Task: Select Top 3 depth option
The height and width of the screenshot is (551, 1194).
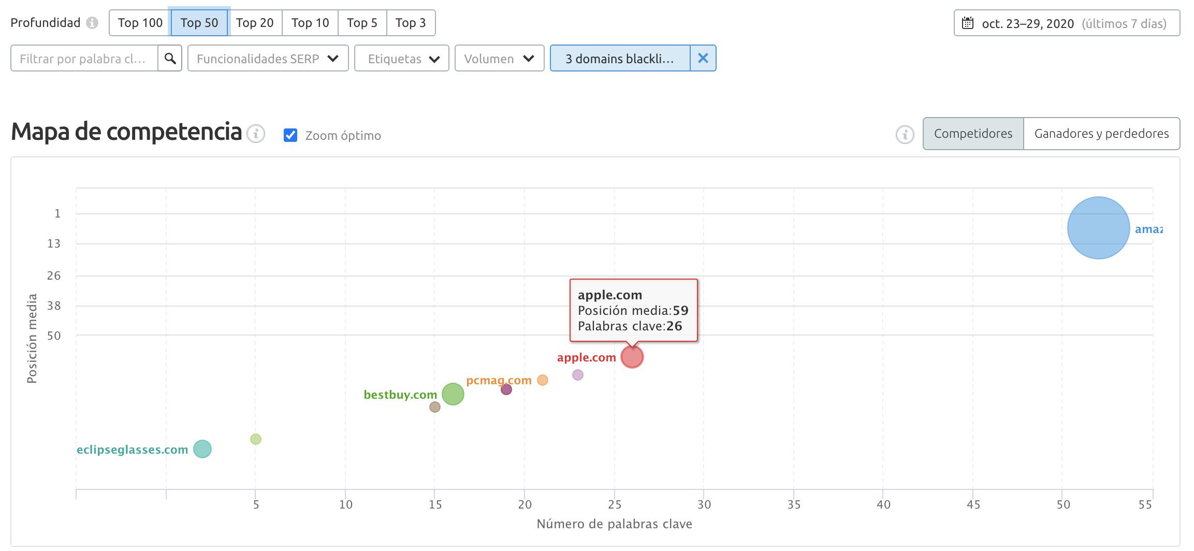Action: pyautogui.click(x=410, y=23)
